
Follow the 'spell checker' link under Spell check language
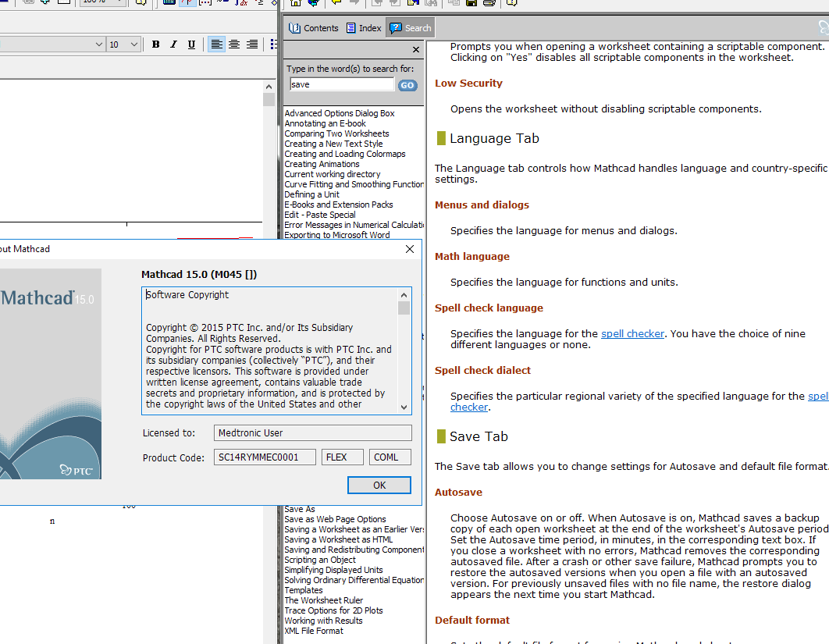coord(632,333)
